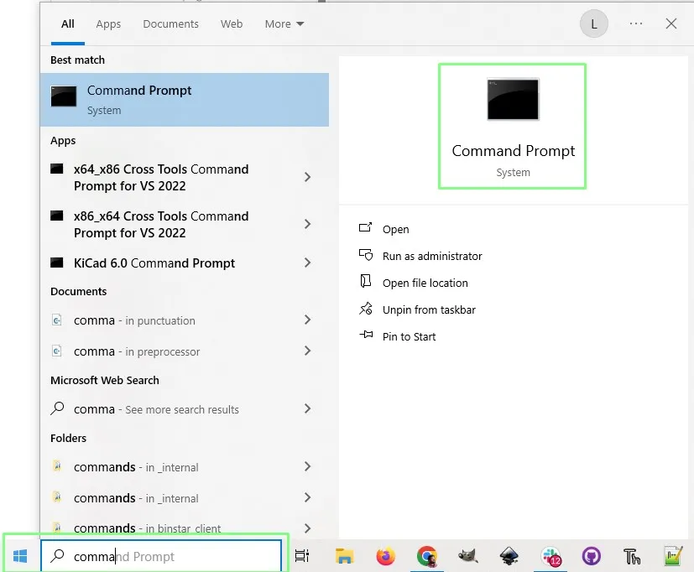This screenshot has height=572, width=694.
Task: Switch to the Apps tab
Action: tap(108, 23)
